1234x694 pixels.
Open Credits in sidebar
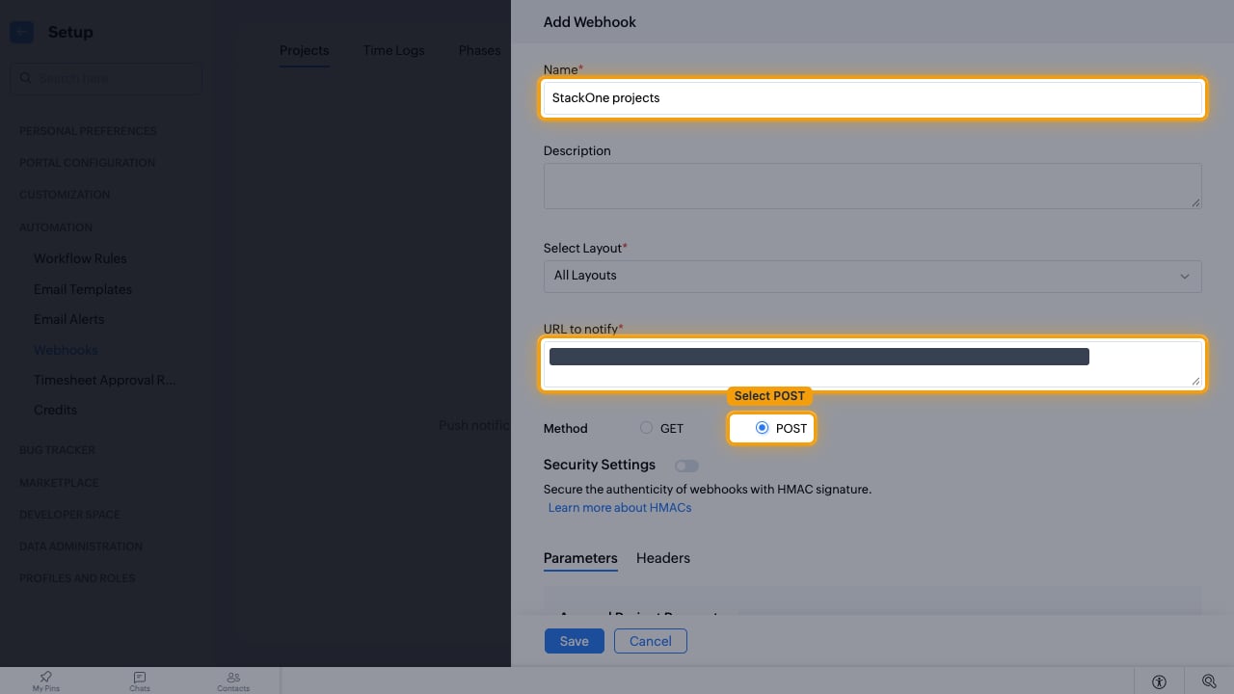coord(55,410)
